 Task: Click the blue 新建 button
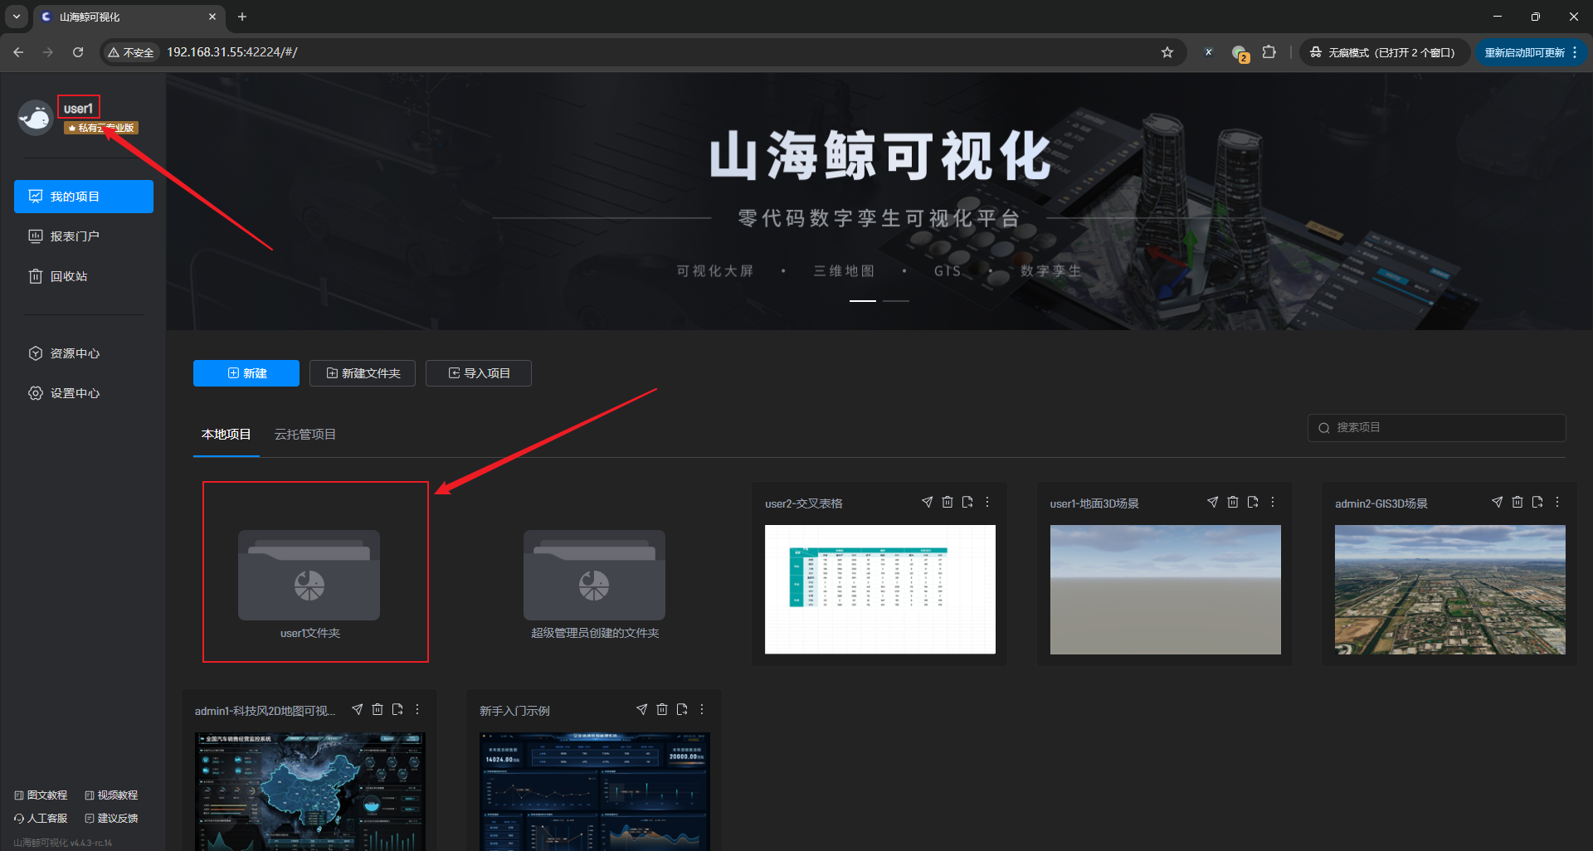click(x=246, y=373)
